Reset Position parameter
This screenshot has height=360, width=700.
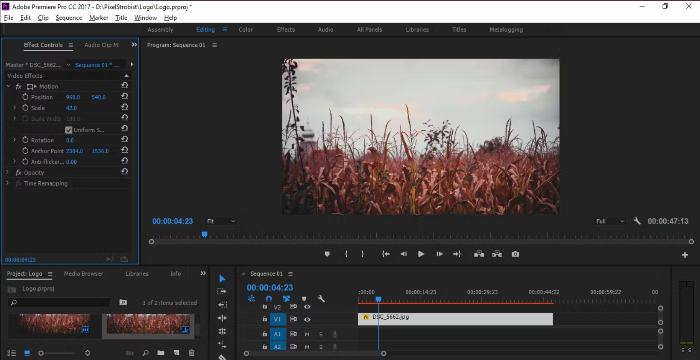pyautogui.click(x=124, y=96)
